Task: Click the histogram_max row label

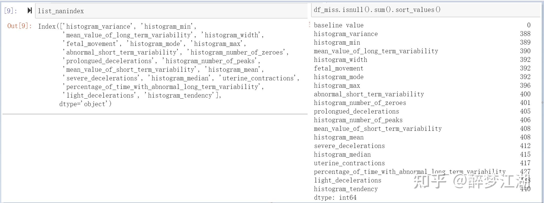Action: 337,86
